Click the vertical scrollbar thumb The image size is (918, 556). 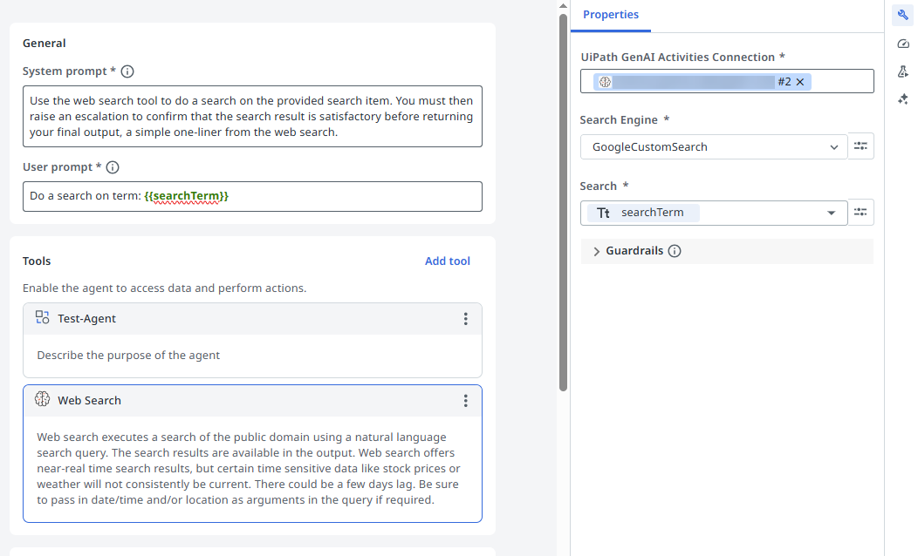pos(563,201)
